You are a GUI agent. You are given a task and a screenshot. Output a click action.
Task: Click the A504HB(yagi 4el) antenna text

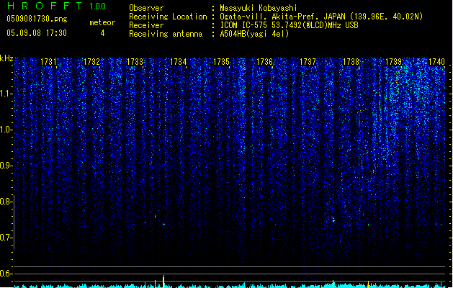click(254, 34)
